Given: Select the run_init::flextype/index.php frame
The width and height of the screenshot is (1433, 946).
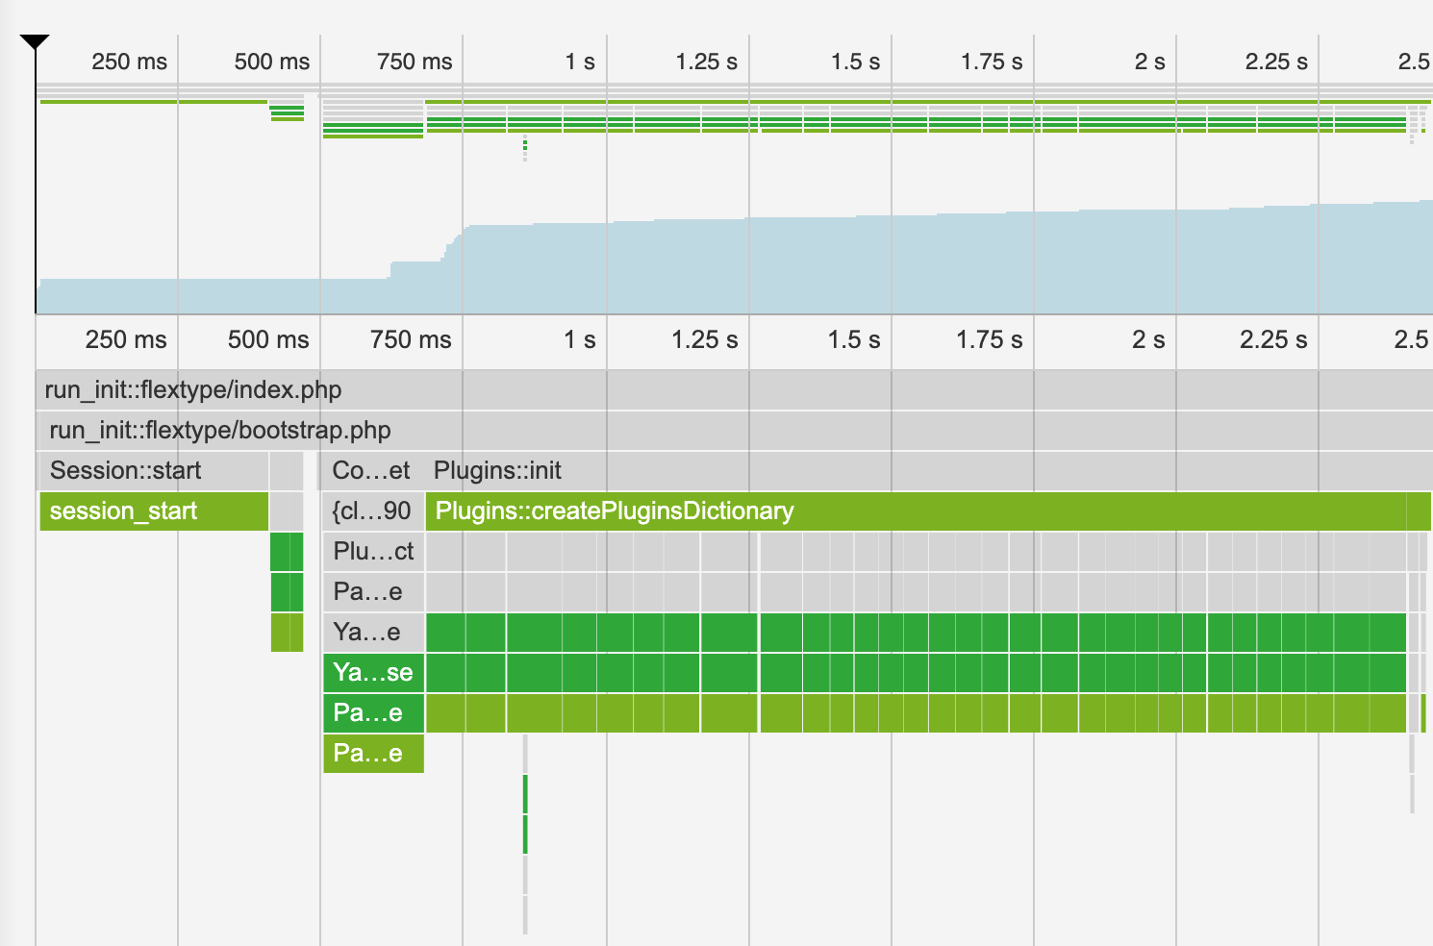Looking at the screenshot, I should tap(192, 389).
